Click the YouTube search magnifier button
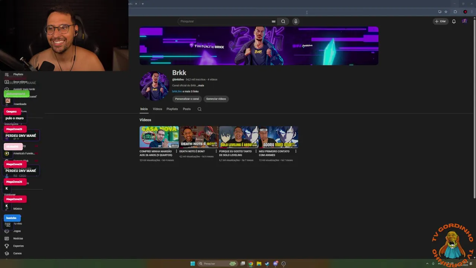This screenshot has height=268, width=476. 283,21
